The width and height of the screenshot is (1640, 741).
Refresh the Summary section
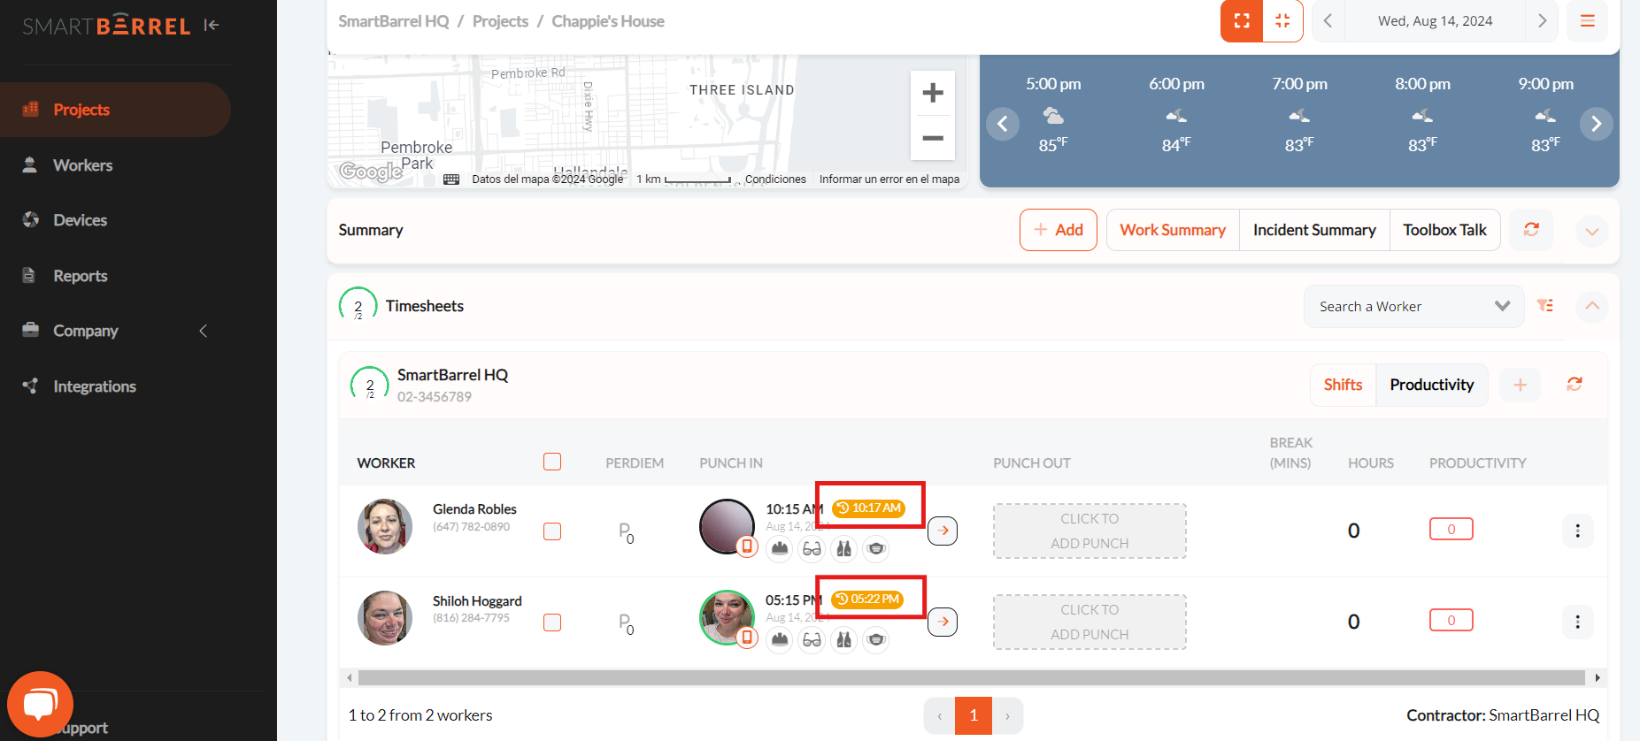tap(1531, 229)
